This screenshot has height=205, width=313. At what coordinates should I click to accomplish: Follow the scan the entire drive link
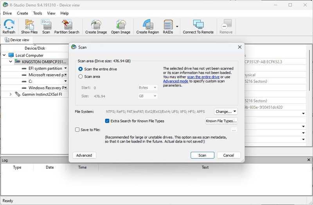tap(203, 77)
